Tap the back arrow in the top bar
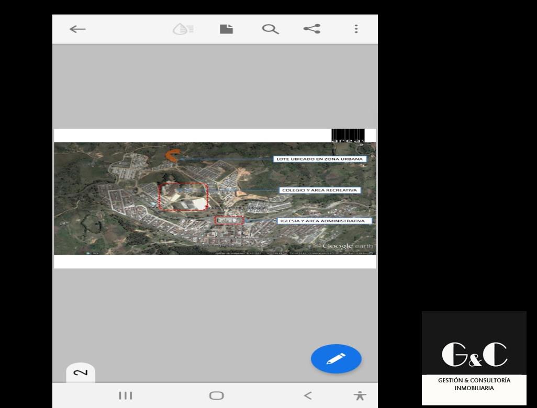The width and height of the screenshot is (537, 408). [77, 29]
